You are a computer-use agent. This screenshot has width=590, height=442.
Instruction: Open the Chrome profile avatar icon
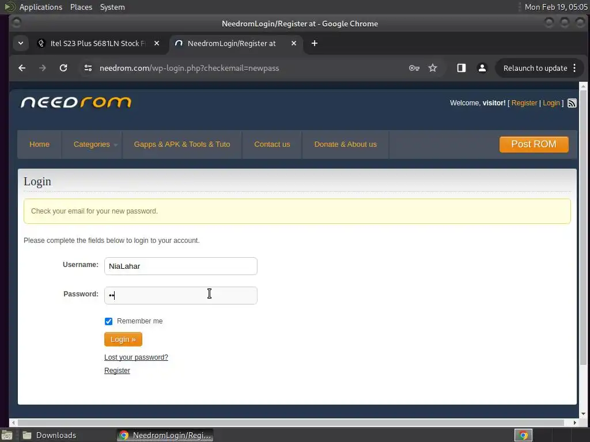click(x=482, y=68)
